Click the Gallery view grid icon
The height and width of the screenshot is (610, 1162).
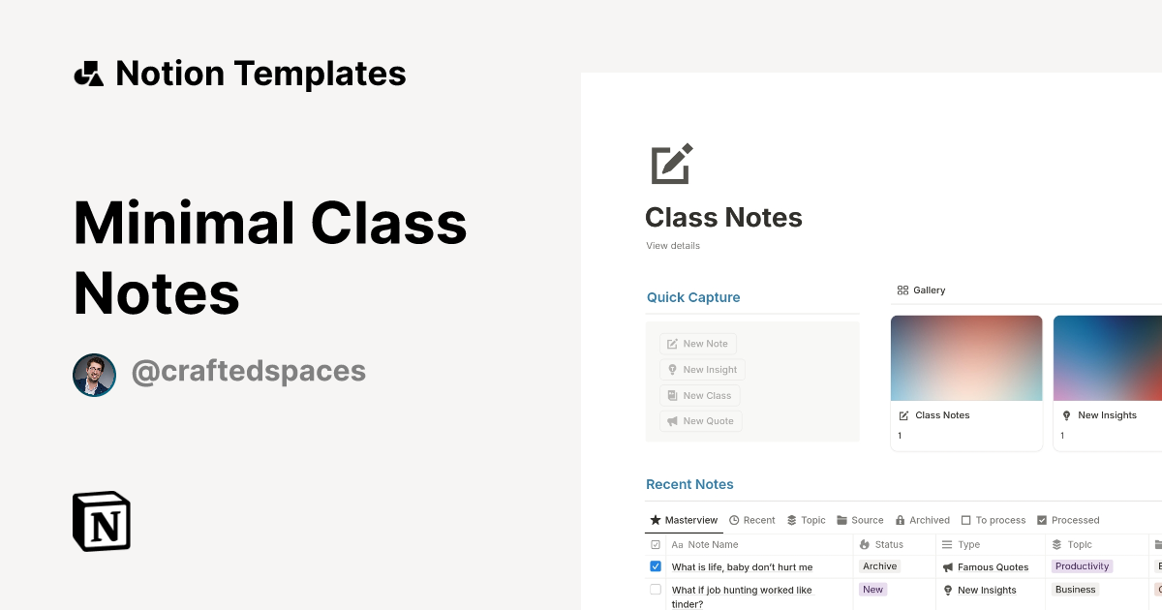[902, 290]
